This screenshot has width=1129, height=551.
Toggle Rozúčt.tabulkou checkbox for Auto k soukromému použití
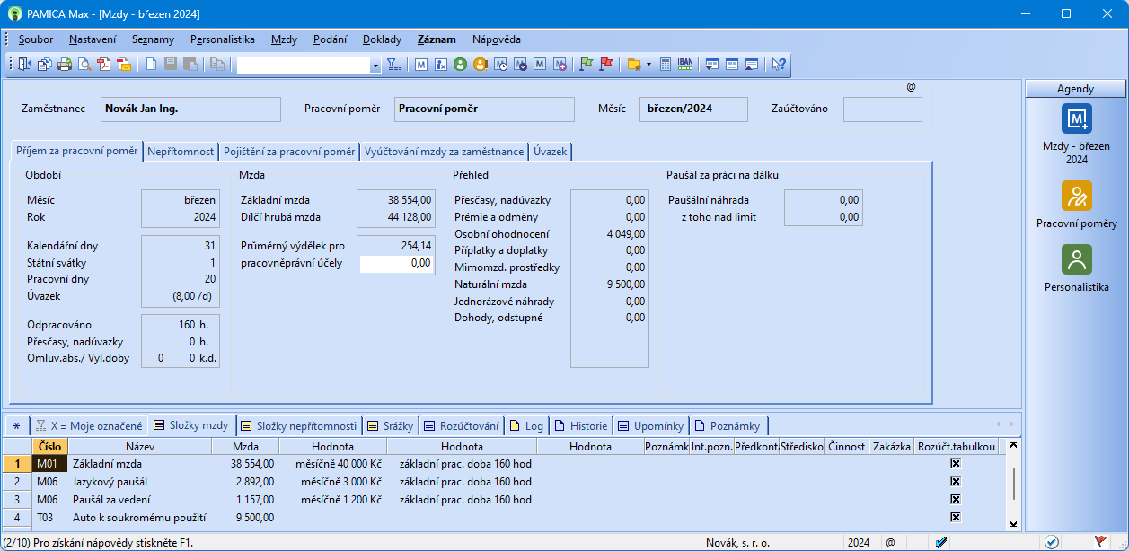(956, 517)
